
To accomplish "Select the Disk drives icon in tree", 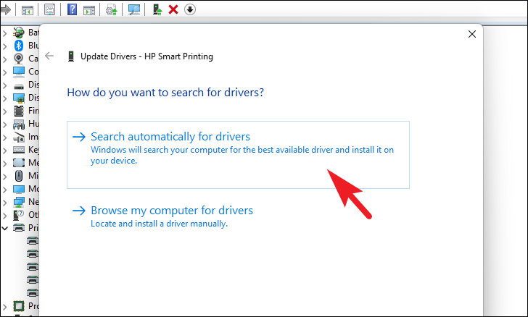I will click(x=19, y=85).
